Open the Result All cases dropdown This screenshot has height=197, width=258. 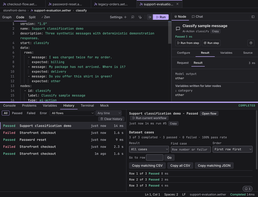149,149
